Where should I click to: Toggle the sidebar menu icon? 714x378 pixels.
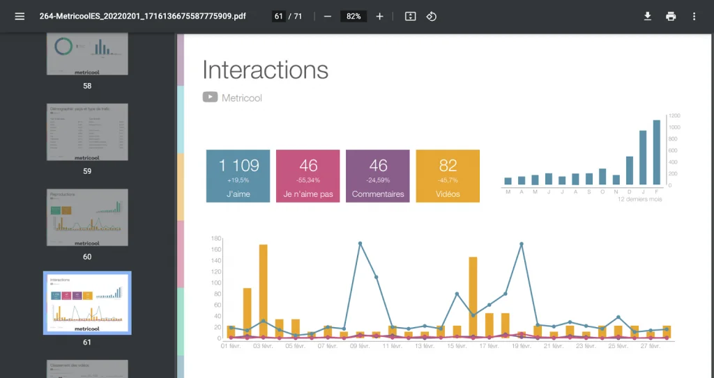20,17
